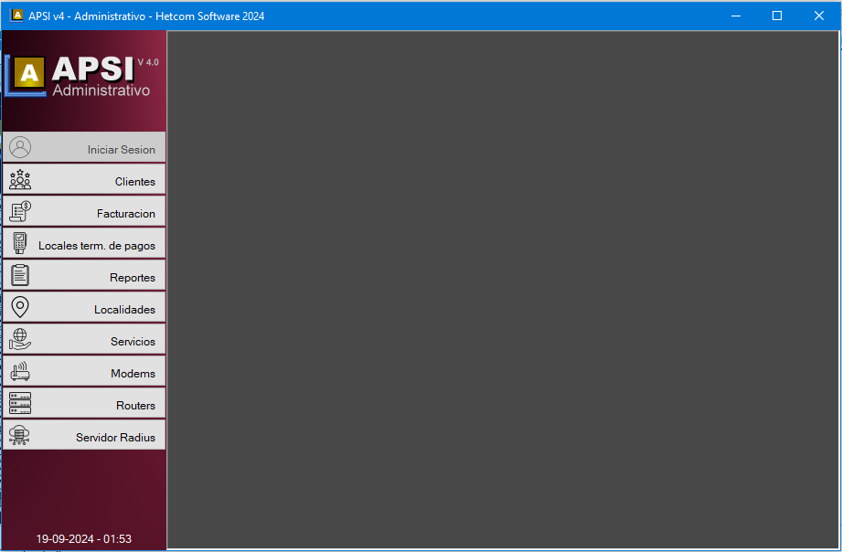Click the Servidor Radius cloud server icon
This screenshot has height=552, width=842.
(20, 436)
